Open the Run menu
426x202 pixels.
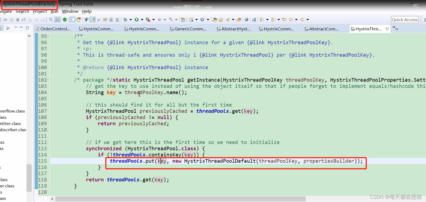tap(54, 11)
